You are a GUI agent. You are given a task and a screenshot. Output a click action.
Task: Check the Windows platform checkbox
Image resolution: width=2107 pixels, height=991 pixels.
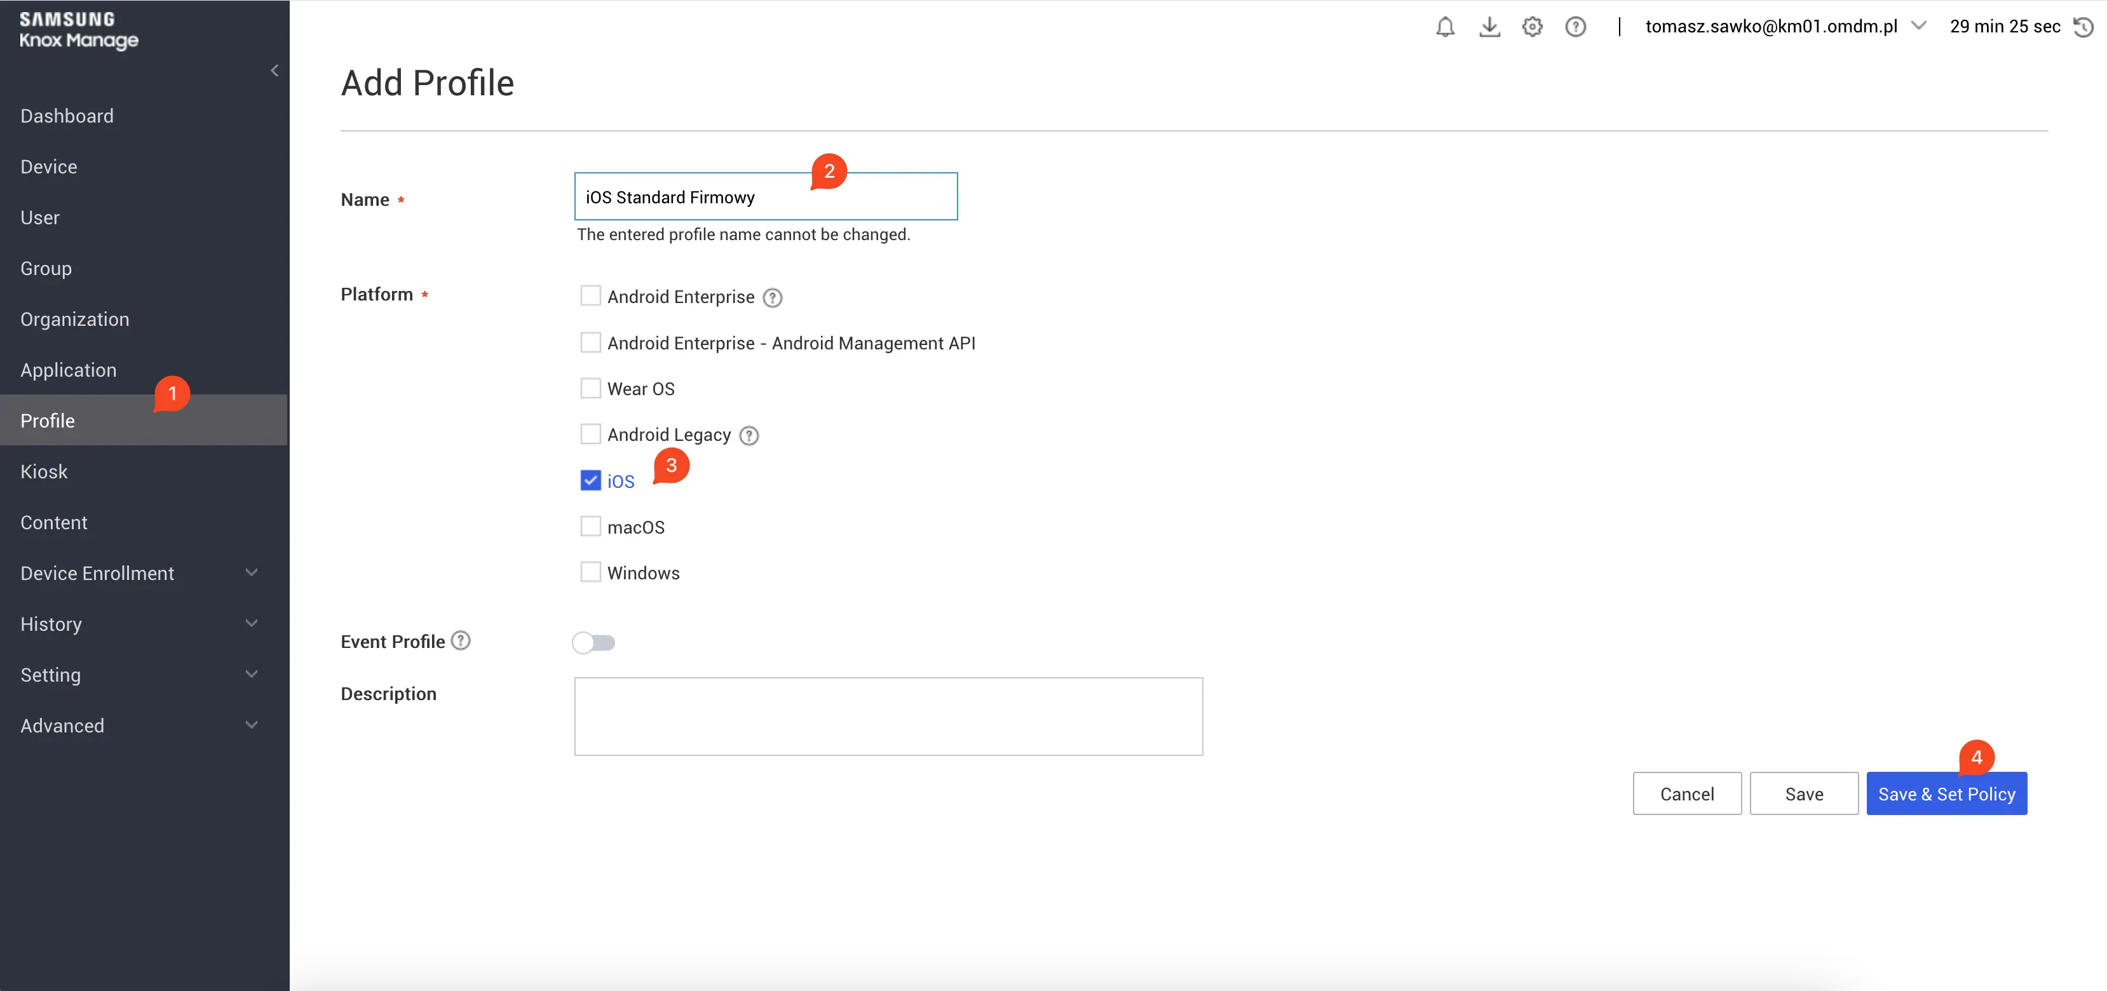coord(590,572)
